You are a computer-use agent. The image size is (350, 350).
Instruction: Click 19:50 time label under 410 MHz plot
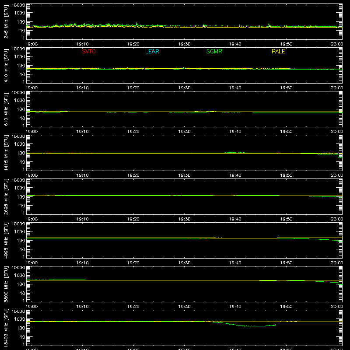(x=286, y=88)
